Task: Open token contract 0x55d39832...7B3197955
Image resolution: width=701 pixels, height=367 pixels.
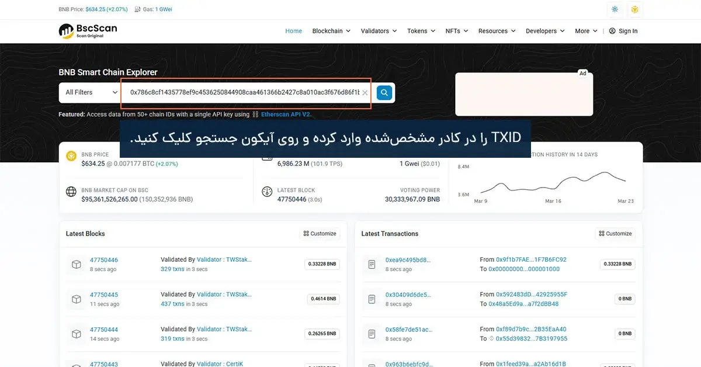Action: tap(532, 339)
